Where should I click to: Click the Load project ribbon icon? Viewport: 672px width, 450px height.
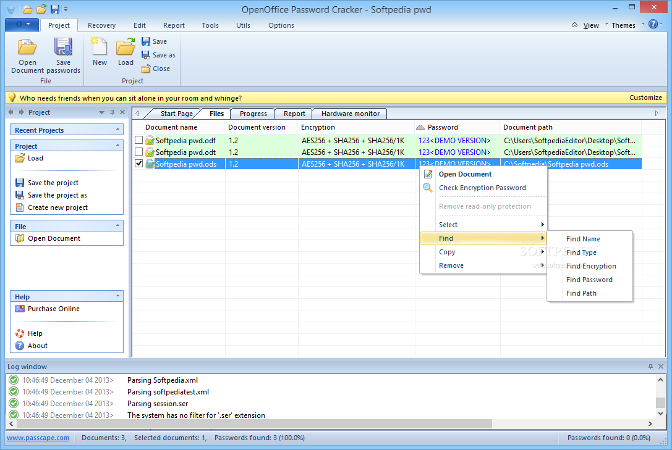point(125,52)
